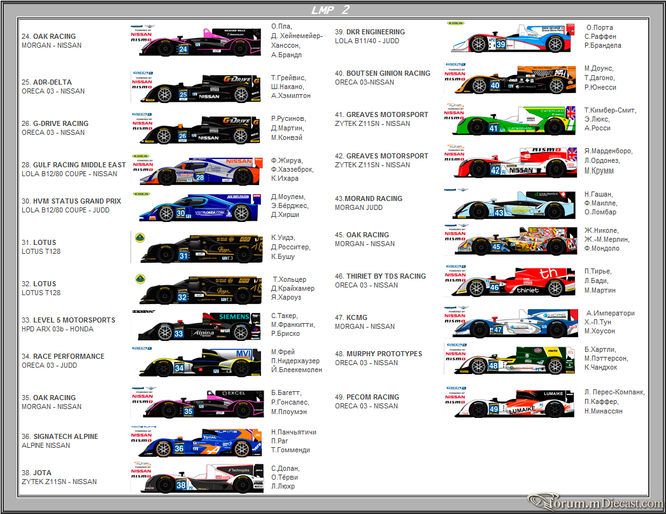
Task: Select the #35 OAK Racing car picture
Action: click(x=204, y=404)
